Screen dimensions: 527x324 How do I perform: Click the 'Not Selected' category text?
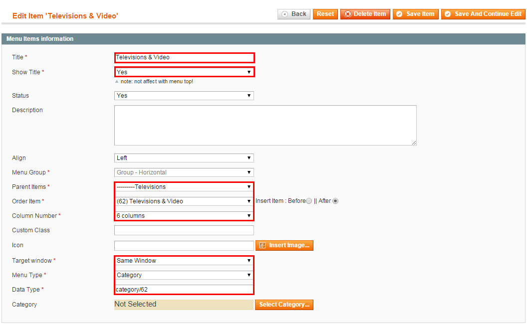[x=135, y=304]
